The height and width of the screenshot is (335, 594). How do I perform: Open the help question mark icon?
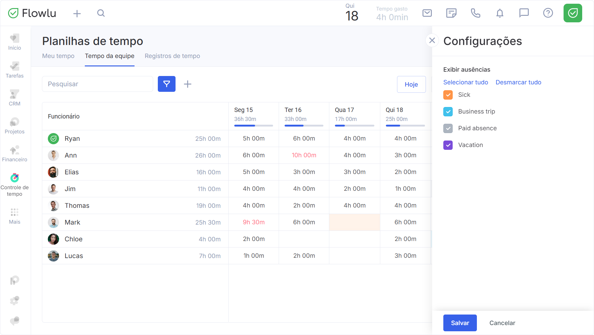point(548,13)
